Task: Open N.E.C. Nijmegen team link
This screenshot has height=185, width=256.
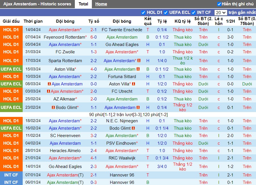Action: [122, 121]
